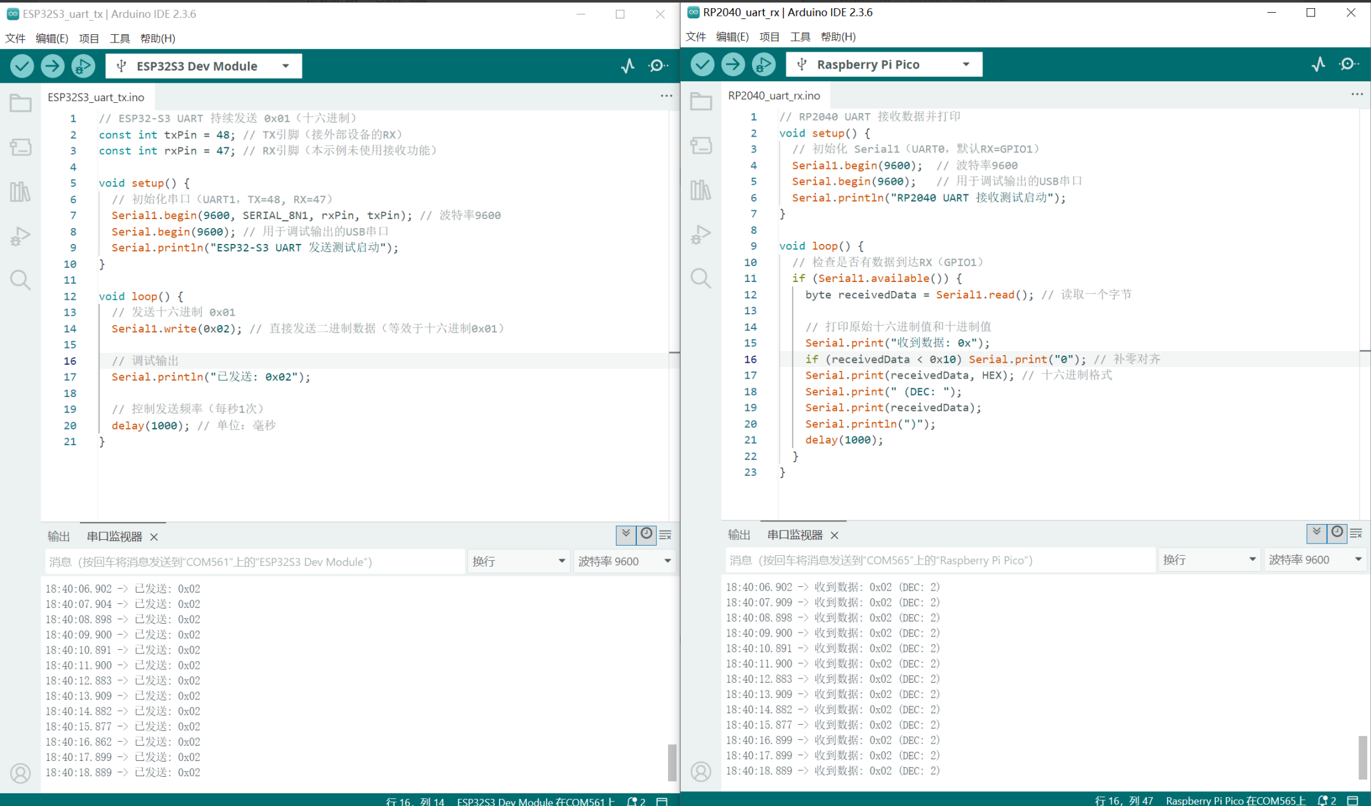Toggle timestamp in ESP32S3 serial monitor

tap(646, 535)
